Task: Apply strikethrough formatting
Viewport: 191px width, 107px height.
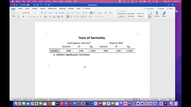Action: click(x=34, y=17)
